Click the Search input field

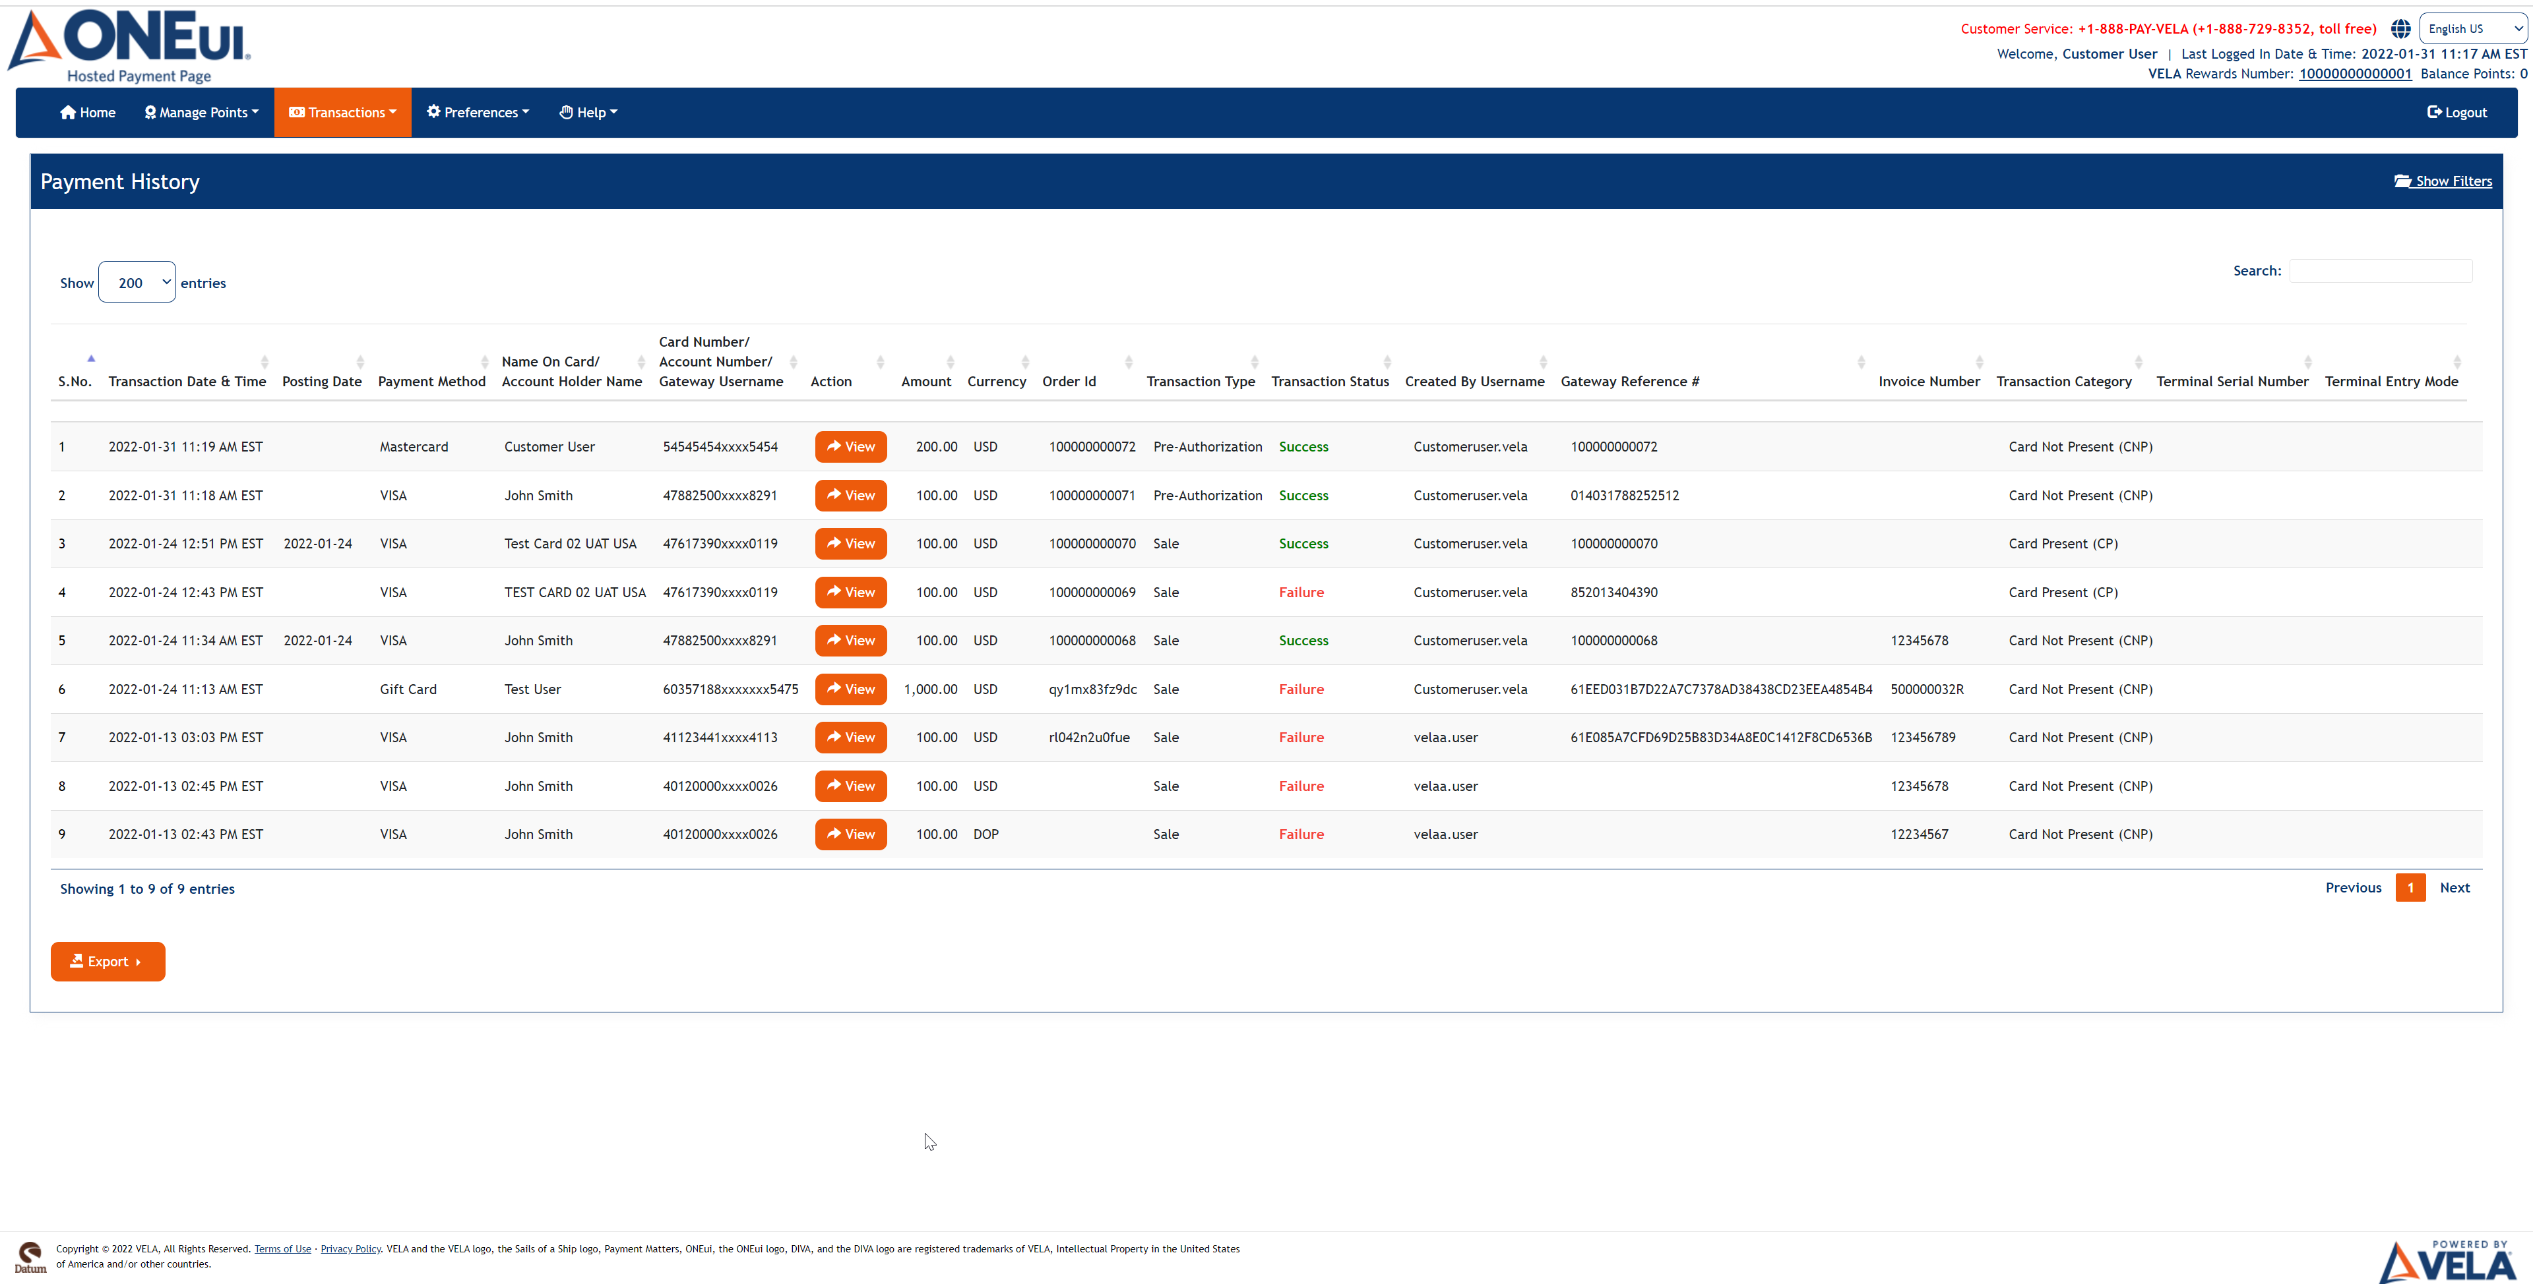coord(2381,270)
